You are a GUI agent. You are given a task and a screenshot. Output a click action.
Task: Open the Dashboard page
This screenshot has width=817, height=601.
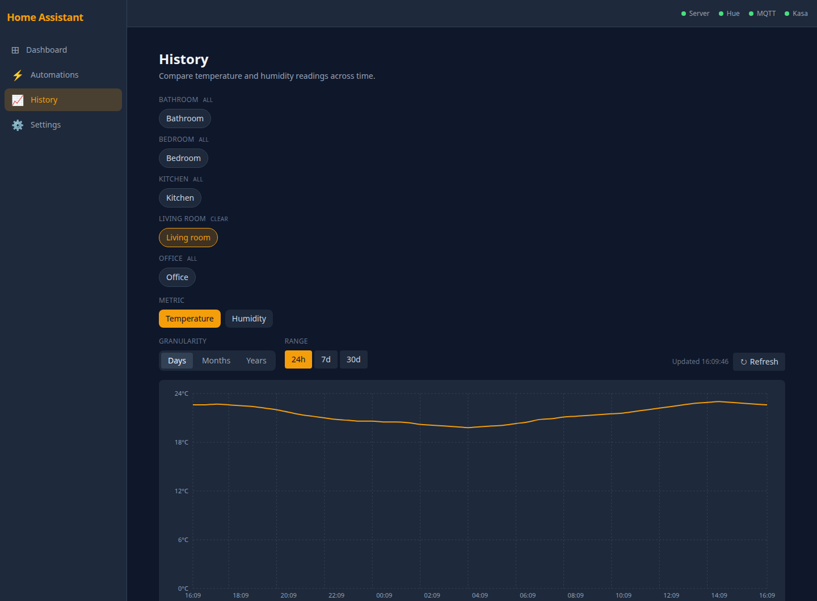[x=63, y=50]
